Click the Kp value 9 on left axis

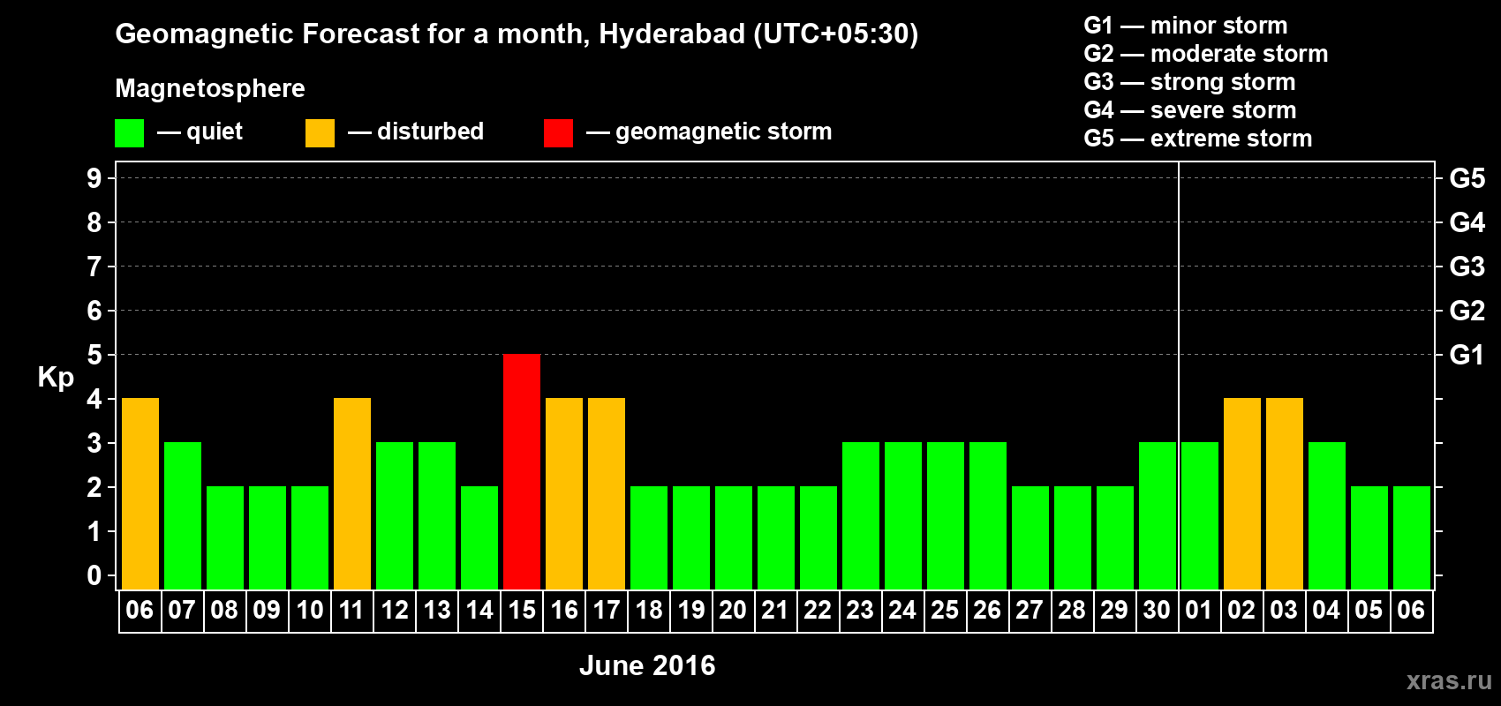click(x=94, y=178)
